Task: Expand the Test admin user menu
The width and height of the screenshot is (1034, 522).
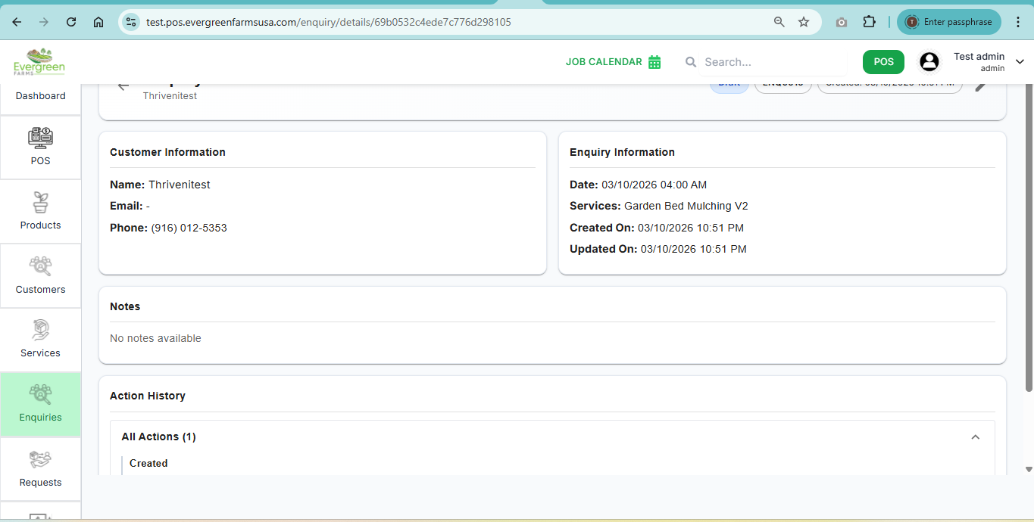Action: [x=1020, y=62]
